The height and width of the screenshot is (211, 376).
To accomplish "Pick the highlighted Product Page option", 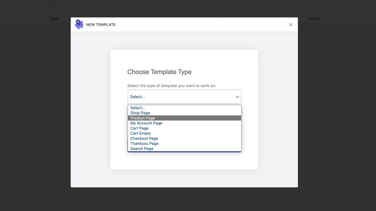I will 143,118.
